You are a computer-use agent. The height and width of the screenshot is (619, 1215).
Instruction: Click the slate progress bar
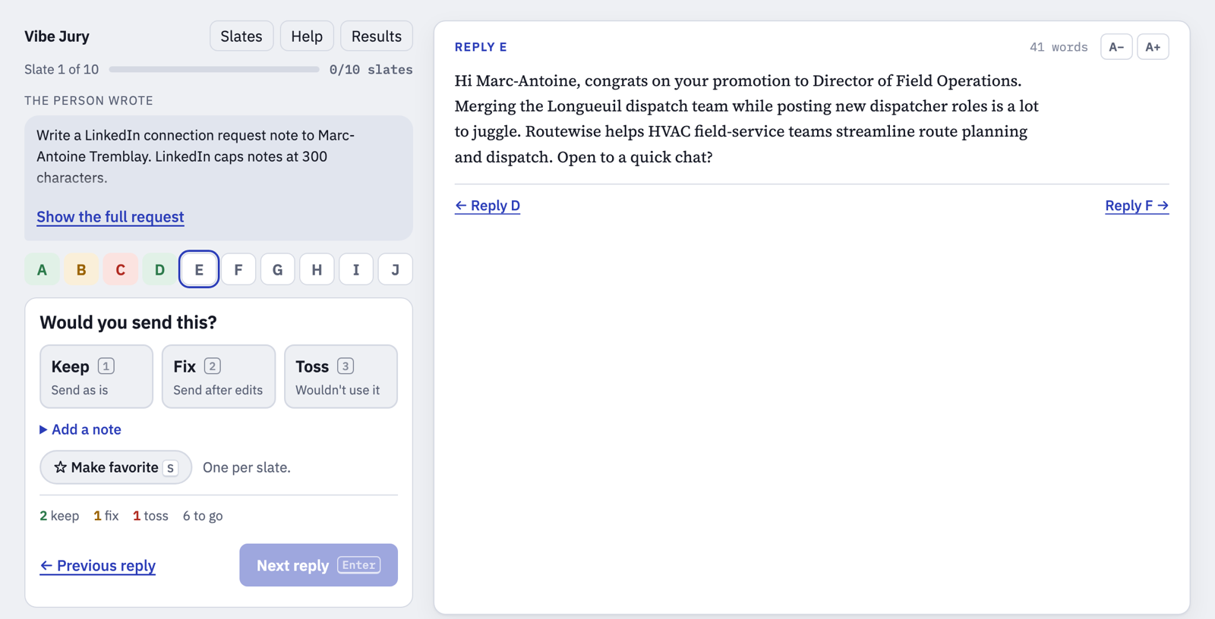pyautogui.click(x=214, y=69)
